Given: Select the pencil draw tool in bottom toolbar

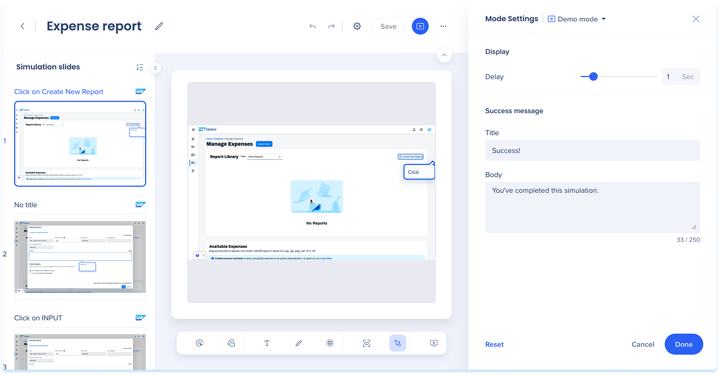Looking at the screenshot, I should click(298, 343).
